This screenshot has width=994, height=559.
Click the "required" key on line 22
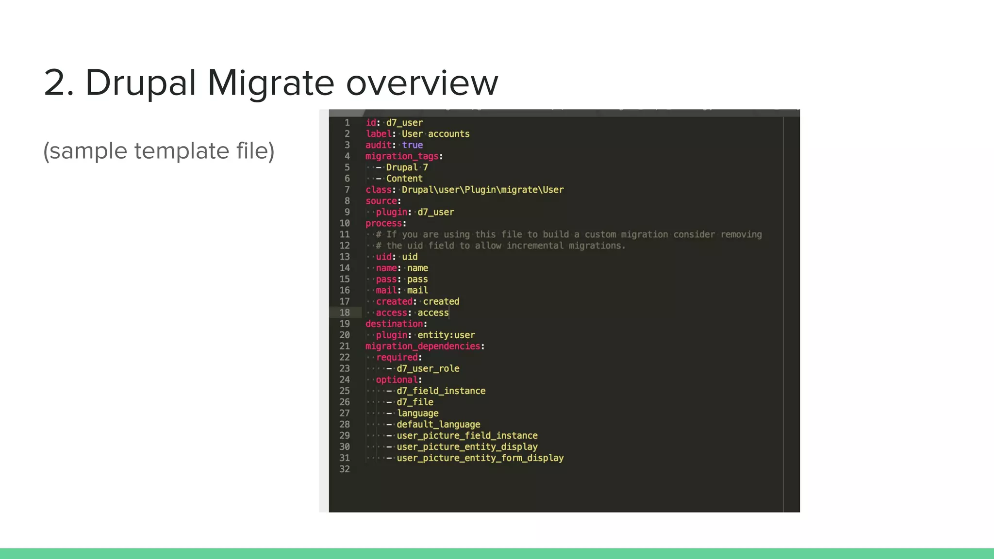pyautogui.click(x=397, y=357)
